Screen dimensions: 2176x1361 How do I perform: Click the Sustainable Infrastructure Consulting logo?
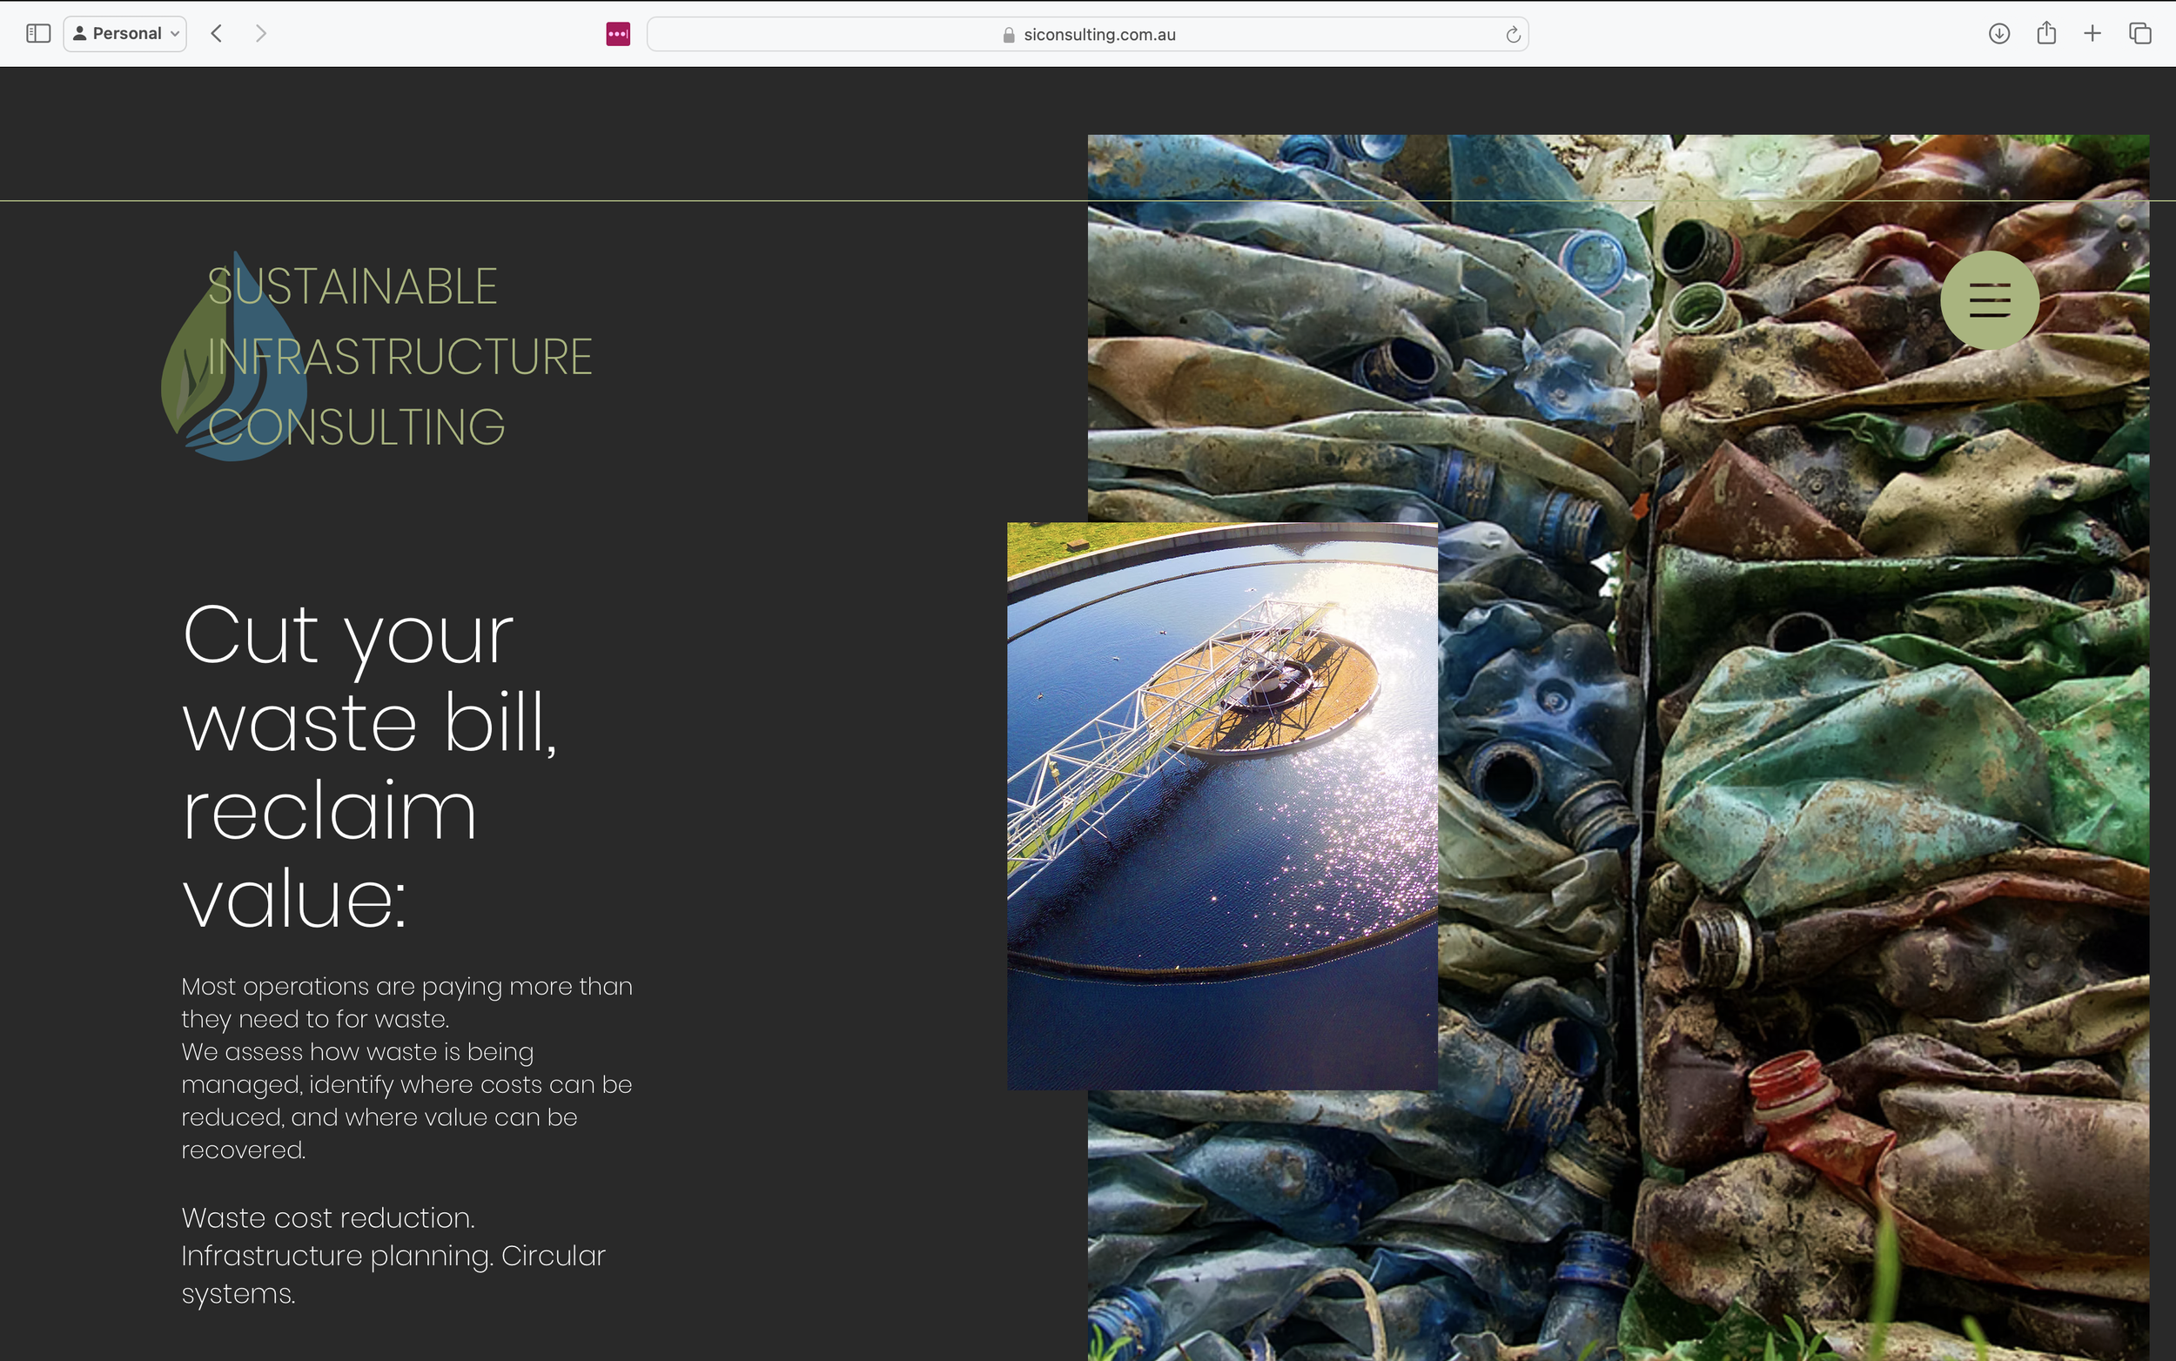(376, 357)
